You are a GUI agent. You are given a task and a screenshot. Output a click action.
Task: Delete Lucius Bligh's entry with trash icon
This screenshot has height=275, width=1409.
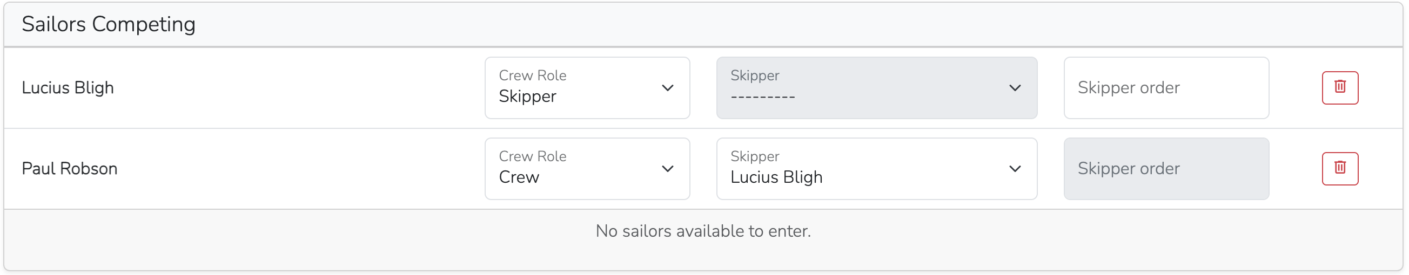click(x=1339, y=87)
